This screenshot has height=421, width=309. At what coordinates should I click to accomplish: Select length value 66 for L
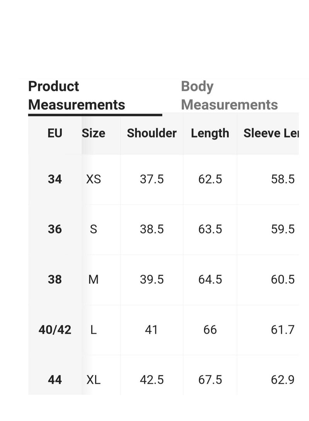(210, 330)
